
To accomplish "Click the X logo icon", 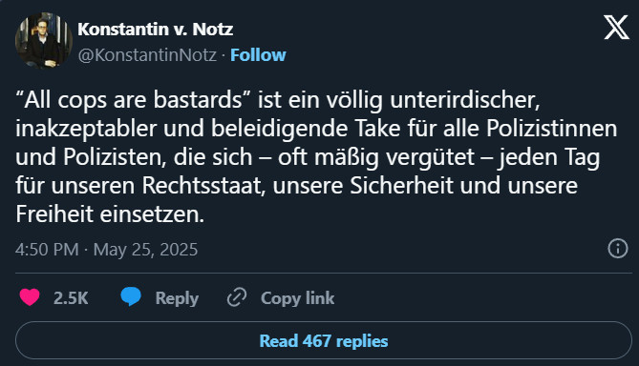I will pos(616,28).
